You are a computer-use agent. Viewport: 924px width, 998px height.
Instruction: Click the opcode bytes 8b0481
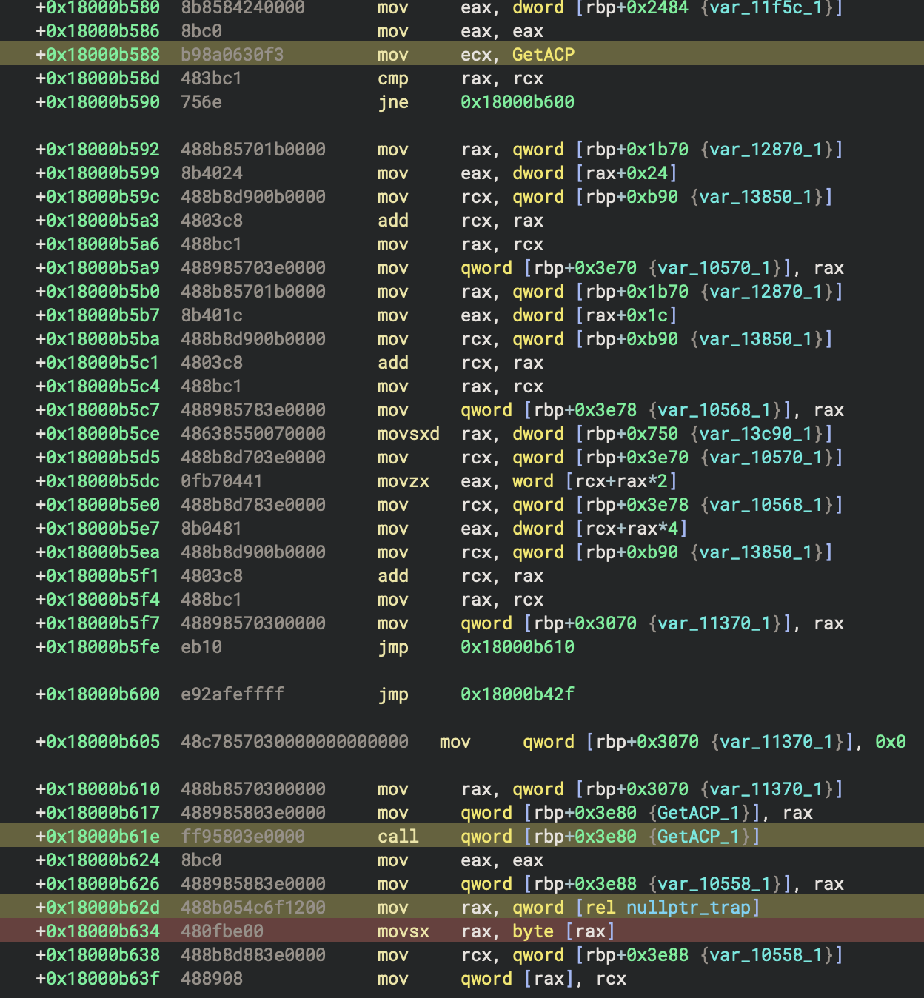[x=212, y=529]
